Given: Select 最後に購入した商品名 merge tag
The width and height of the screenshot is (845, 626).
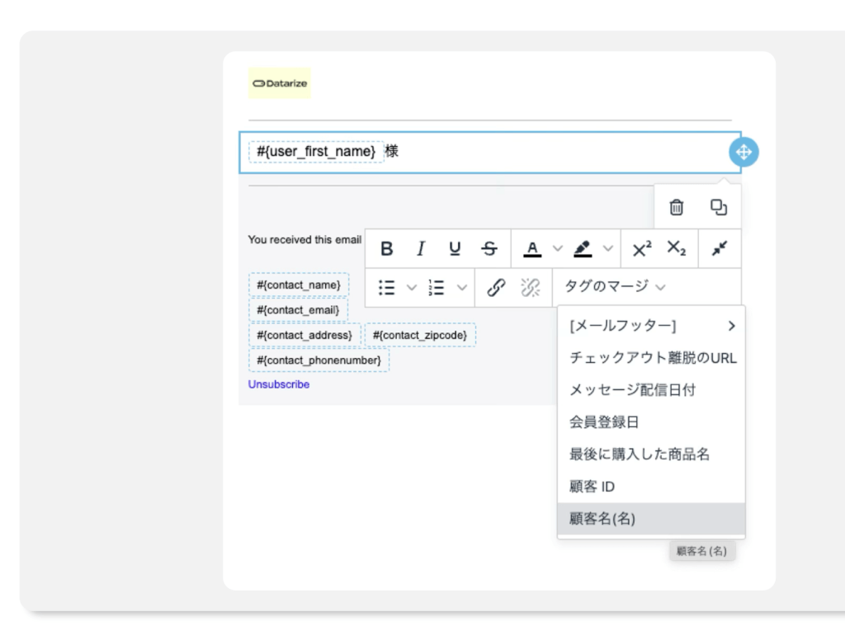Looking at the screenshot, I should pos(652,454).
